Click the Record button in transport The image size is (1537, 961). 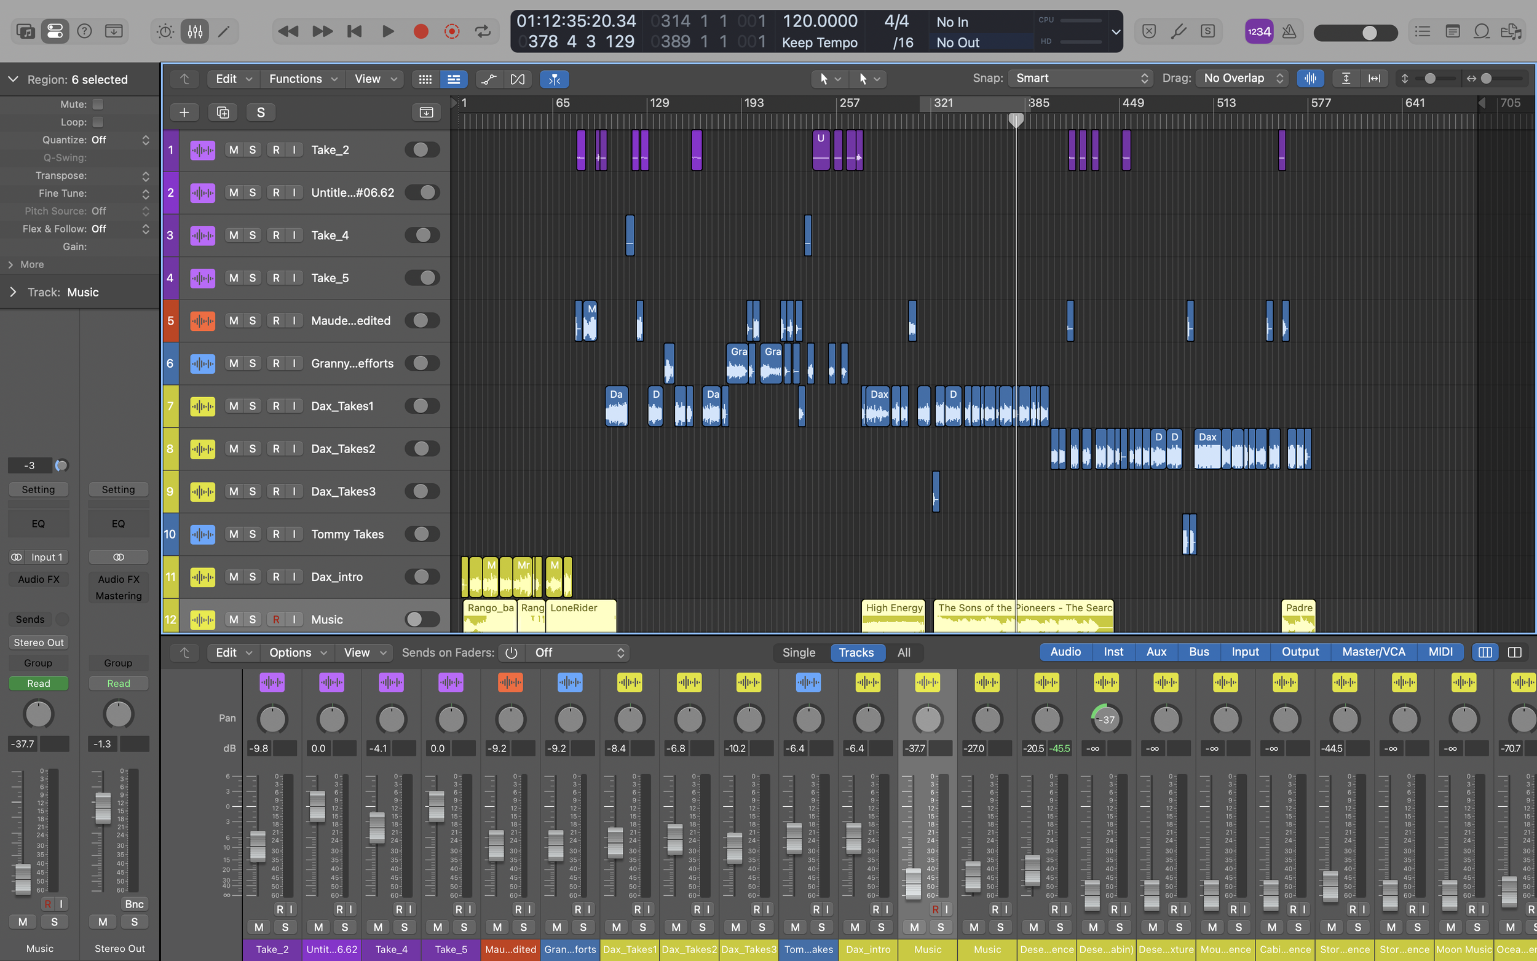coord(420,31)
